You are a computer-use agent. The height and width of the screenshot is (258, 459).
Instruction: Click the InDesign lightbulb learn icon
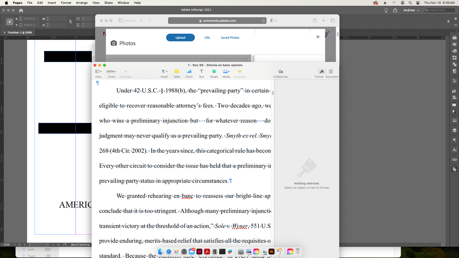coord(386,10)
